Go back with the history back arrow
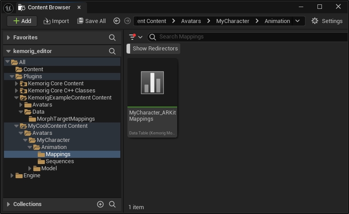This screenshot has height=214, width=349. point(117,21)
